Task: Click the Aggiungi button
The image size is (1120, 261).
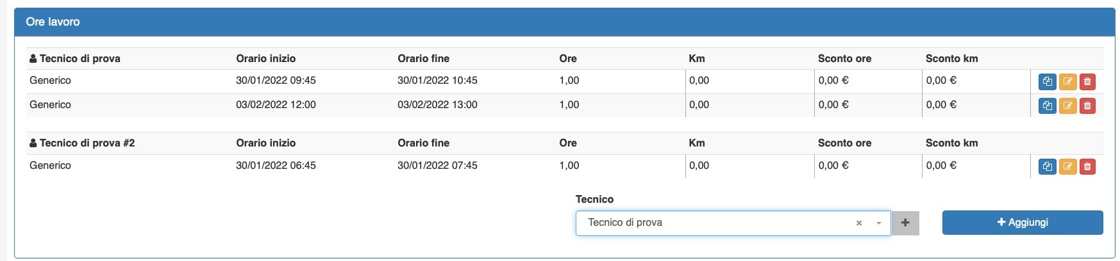Action: (1023, 223)
